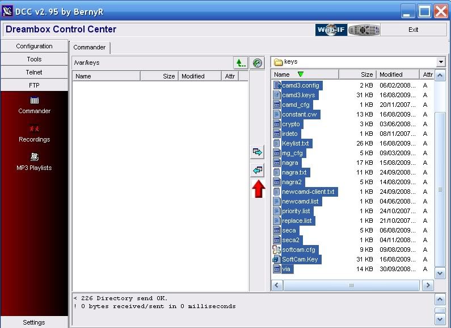The width and height of the screenshot is (451, 328).
Task: Select the newcamd-client.txt file icon
Action: [x=277, y=192]
